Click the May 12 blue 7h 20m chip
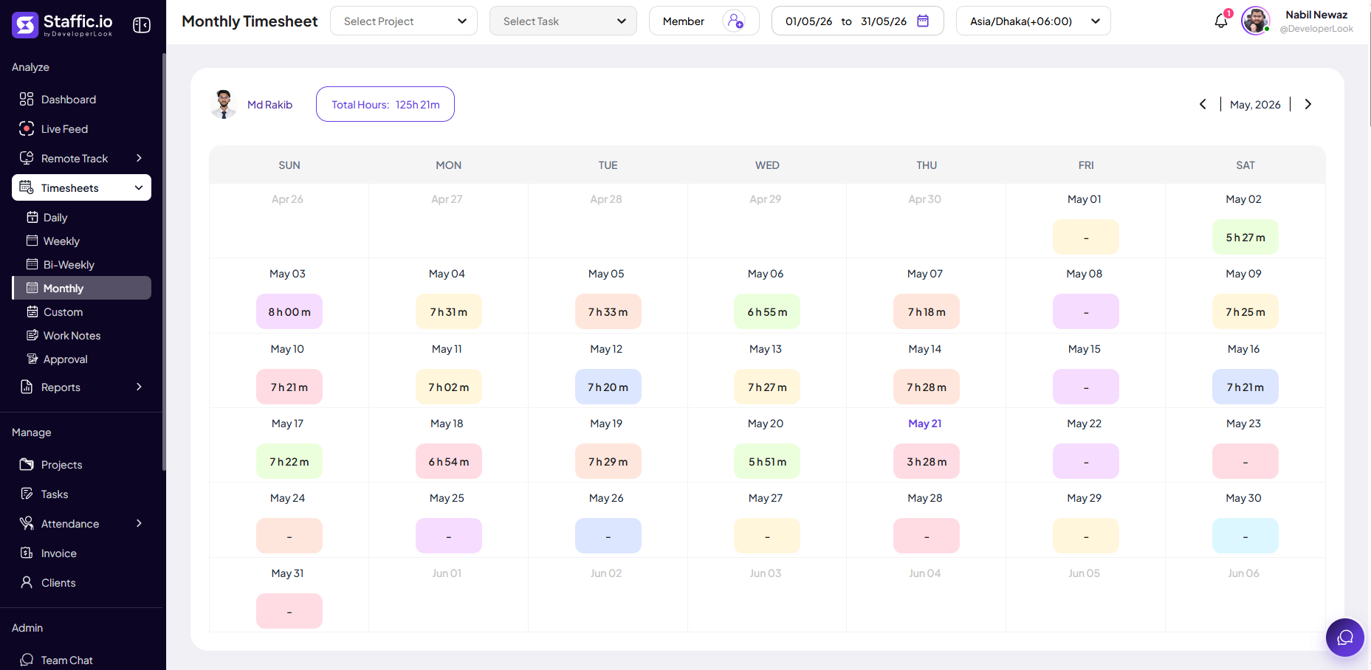1371x670 pixels. pyautogui.click(x=608, y=387)
